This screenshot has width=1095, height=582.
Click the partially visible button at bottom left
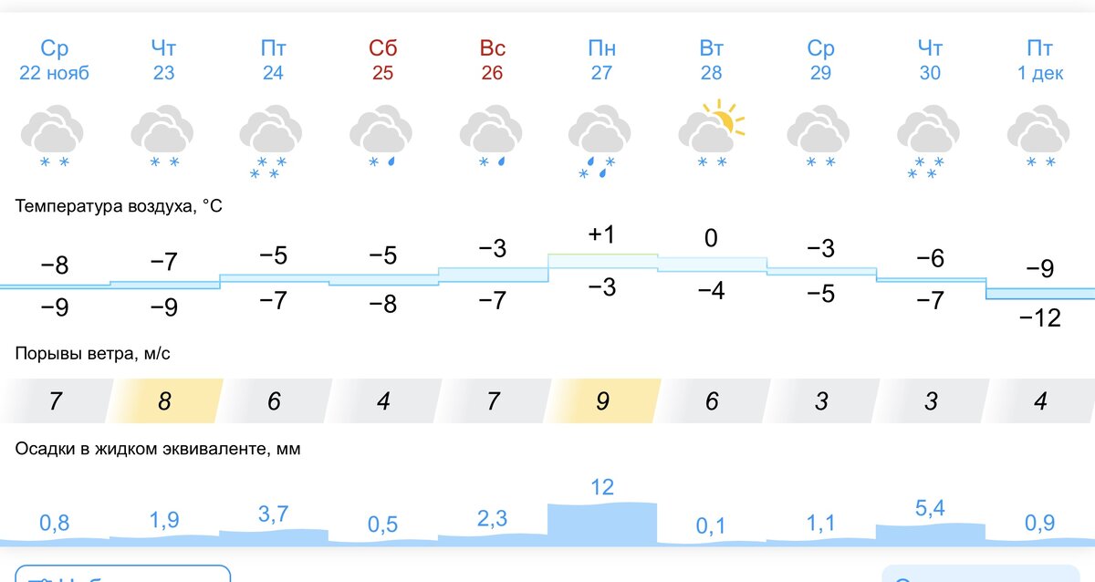click(x=123, y=574)
